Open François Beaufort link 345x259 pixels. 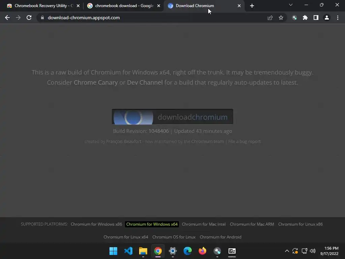124,141
